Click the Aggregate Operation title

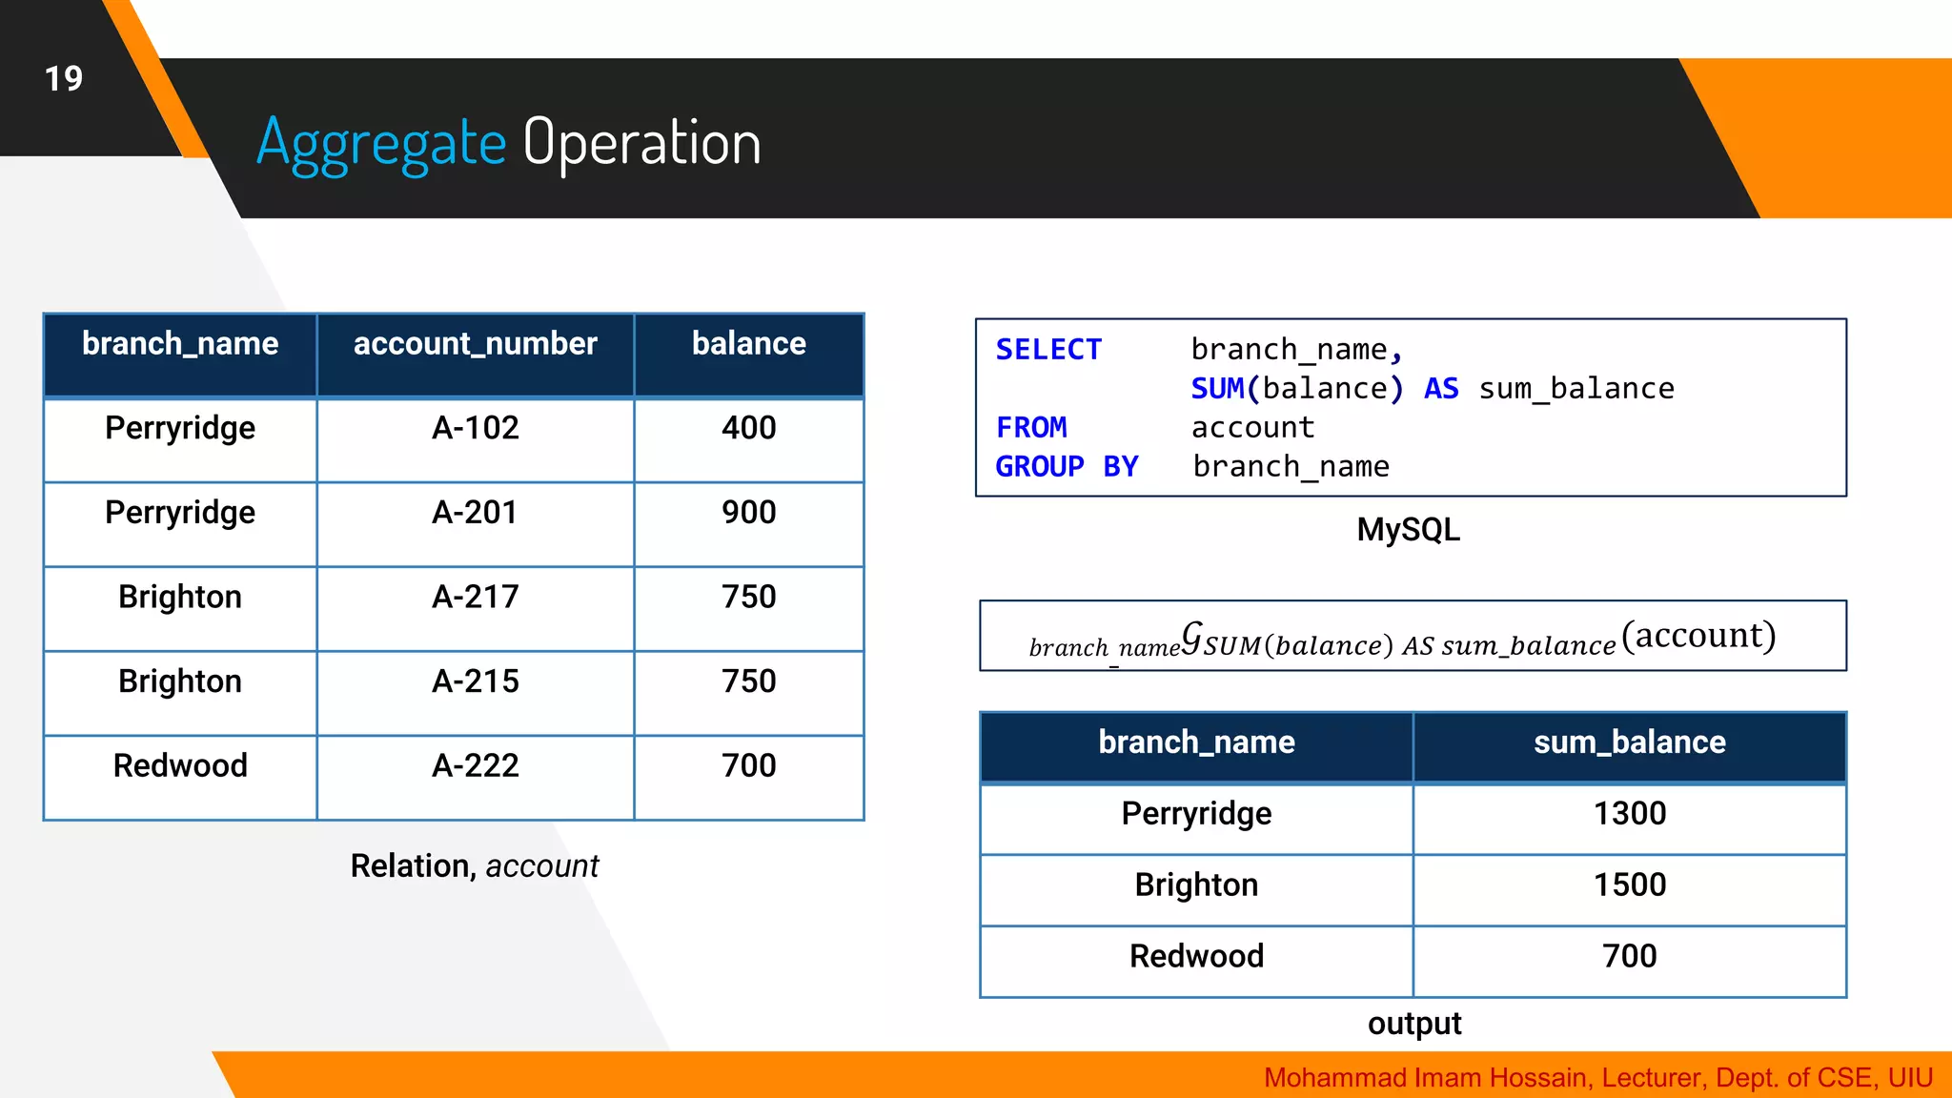click(x=509, y=143)
